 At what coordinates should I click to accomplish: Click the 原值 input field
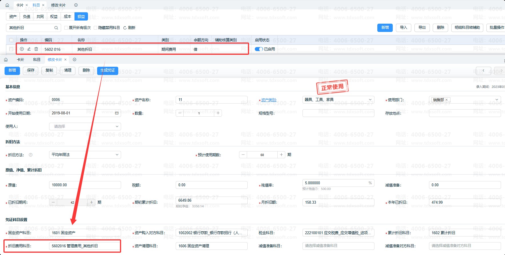(x=85, y=185)
